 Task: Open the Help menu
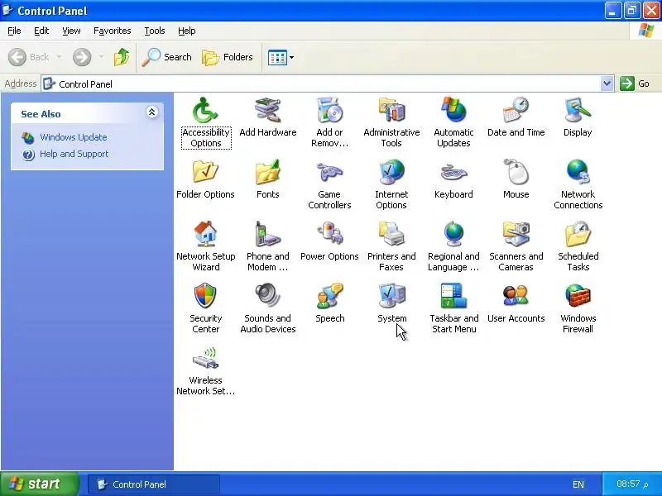click(187, 31)
